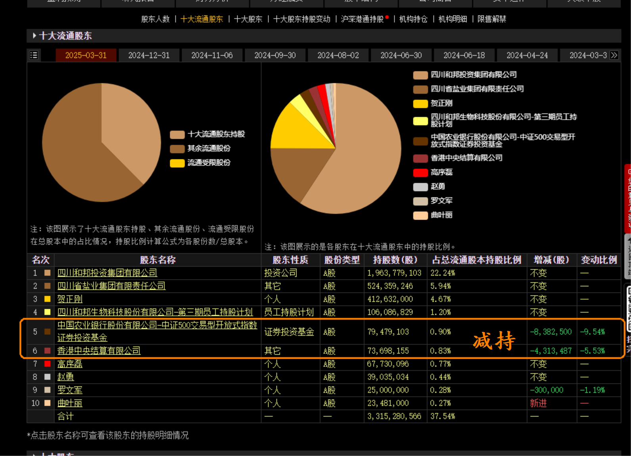Click the total ratio 37.54%
Image resolution: width=631 pixels, height=456 pixels.
pos(443,416)
